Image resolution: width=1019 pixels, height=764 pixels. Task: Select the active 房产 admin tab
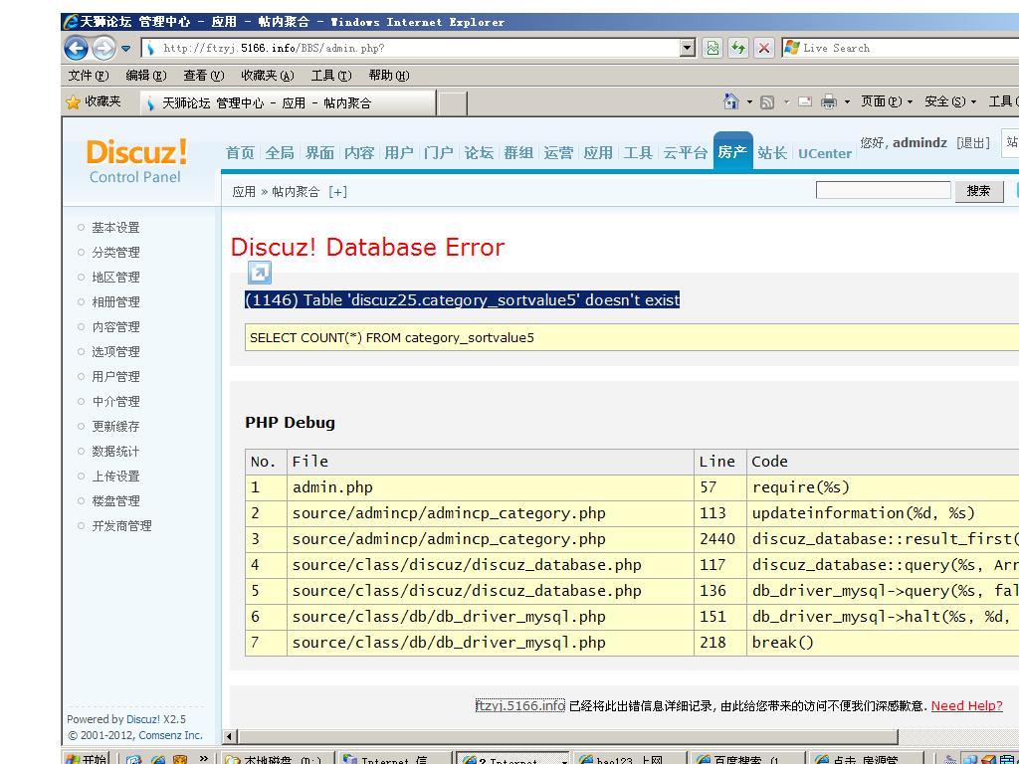732,151
